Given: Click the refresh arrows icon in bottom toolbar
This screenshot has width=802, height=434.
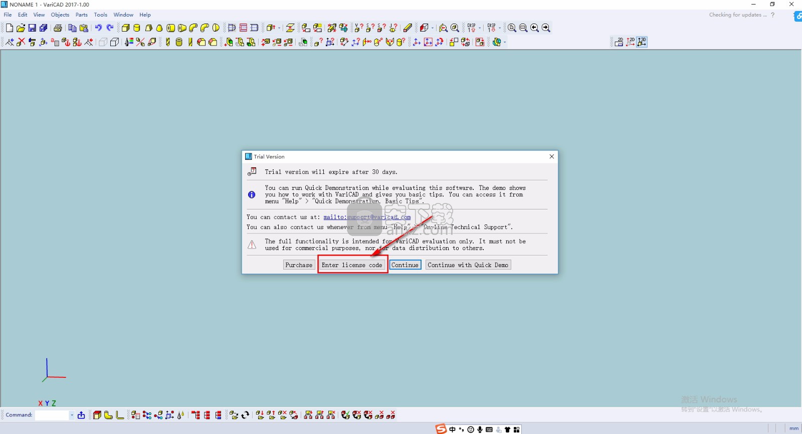Looking at the screenshot, I should 245,415.
